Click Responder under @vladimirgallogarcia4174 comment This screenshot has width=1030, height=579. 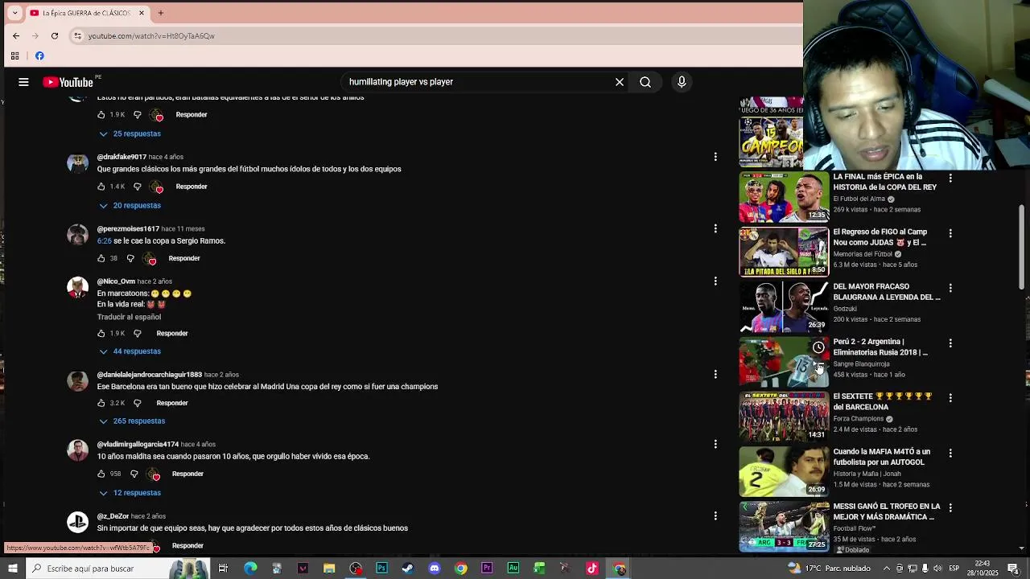[x=187, y=474]
